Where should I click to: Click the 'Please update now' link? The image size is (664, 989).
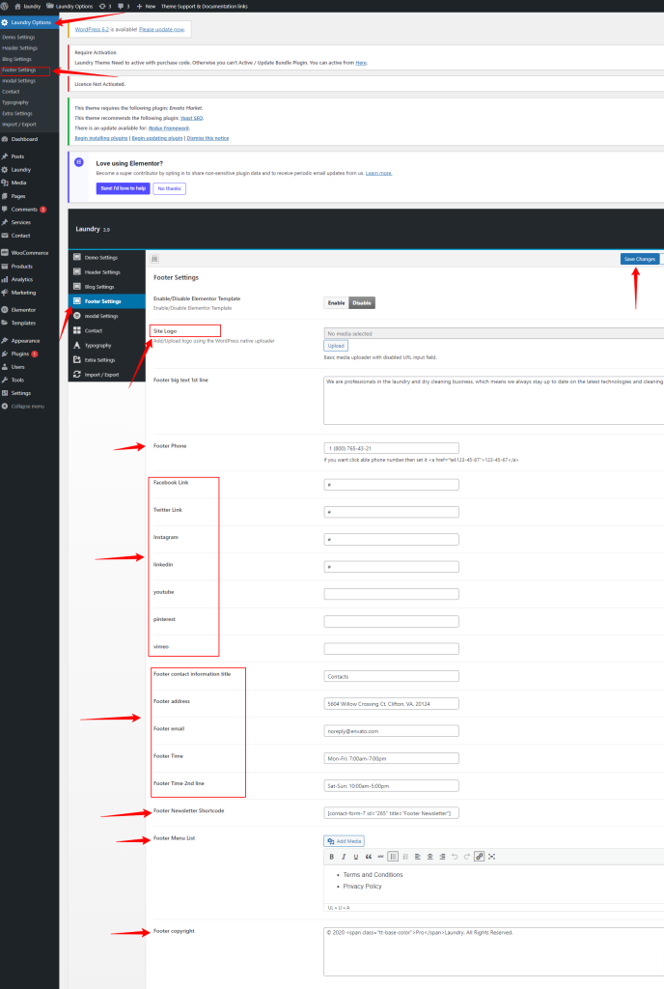click(161, 29)
